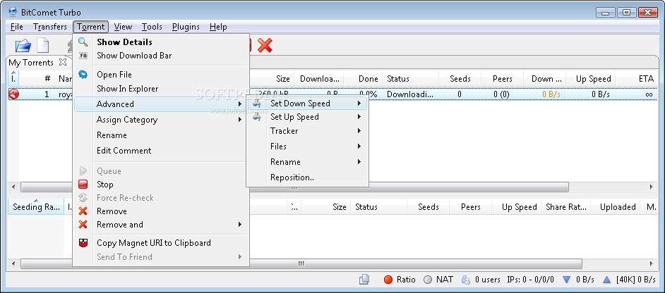Click the magnet icon beside Copy Magnet URI
The height and width of the screenshot is (293, 665).
(x=83, y=242)
